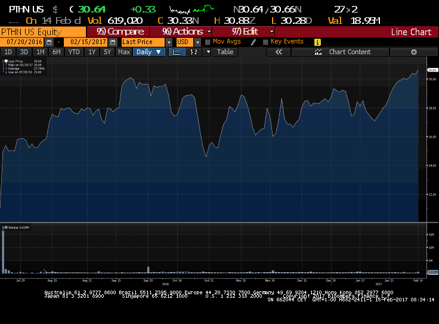The image size is (439, 324).
Task: Click the pencil edit icon beside Mov Avgs
Action: coord(253,42)
